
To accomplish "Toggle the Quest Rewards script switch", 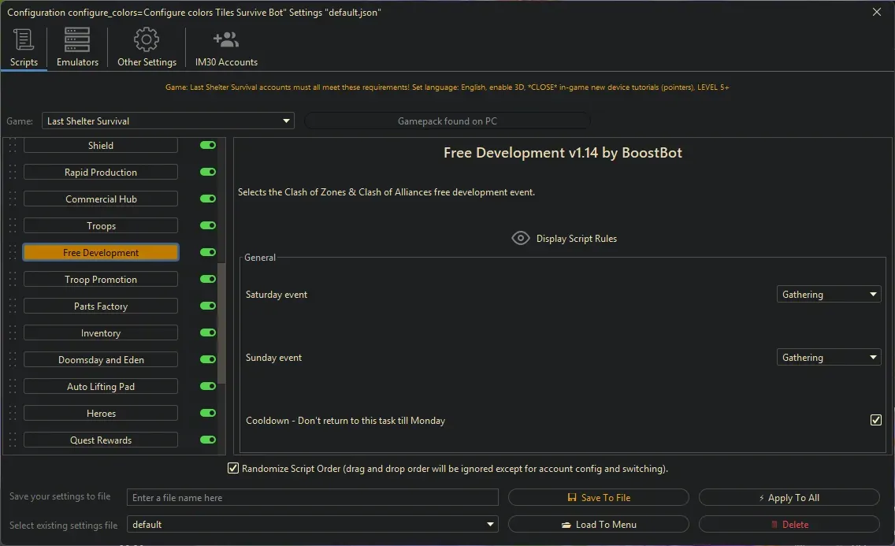I will 208,440.
